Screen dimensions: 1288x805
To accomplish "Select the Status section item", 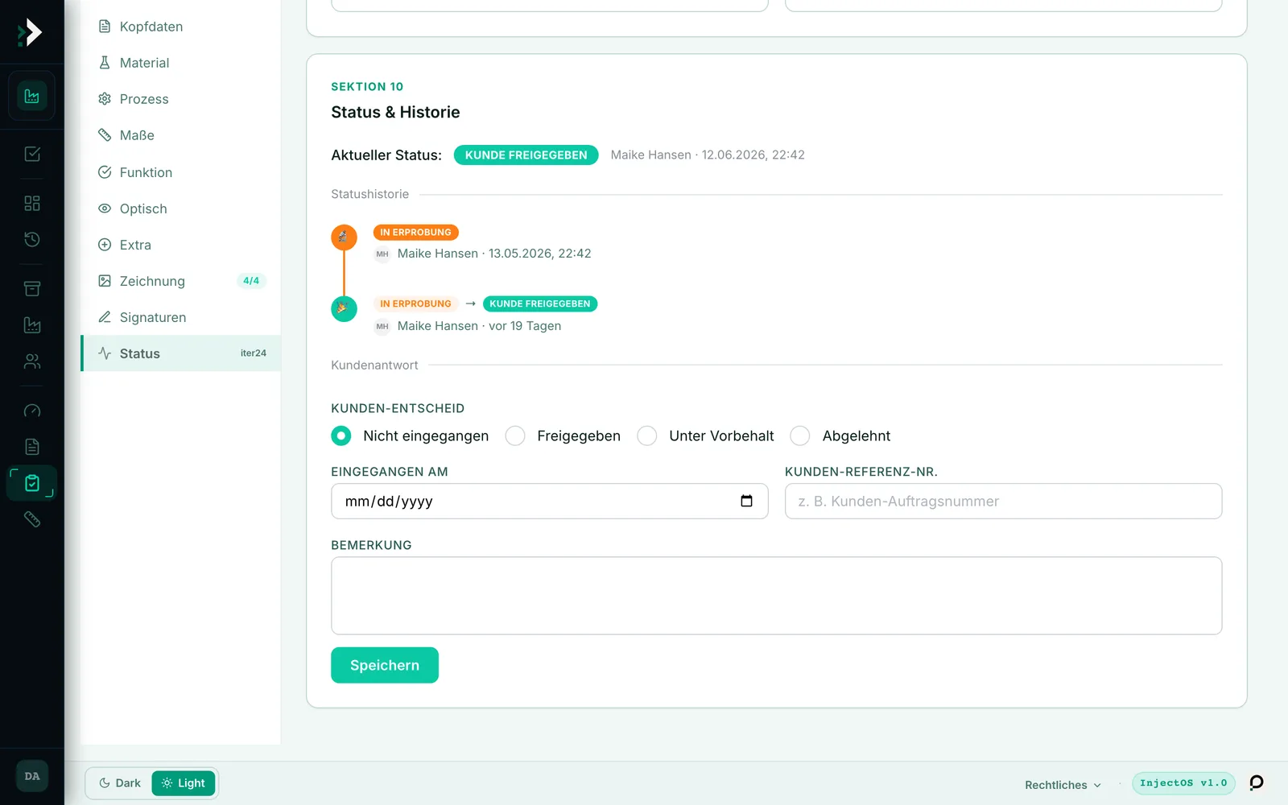I will click(180, 353).
